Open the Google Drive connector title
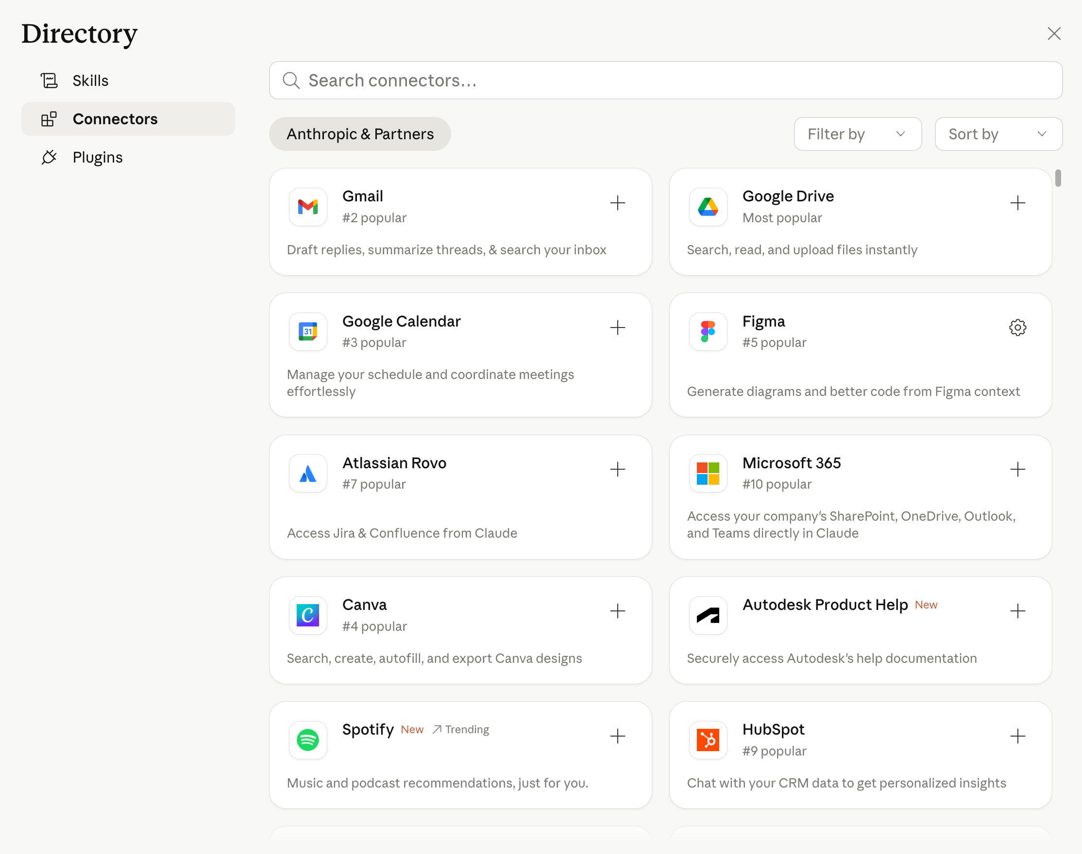 coord(788,196)
